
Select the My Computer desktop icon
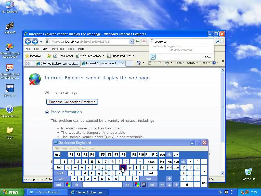coord(10,7)
